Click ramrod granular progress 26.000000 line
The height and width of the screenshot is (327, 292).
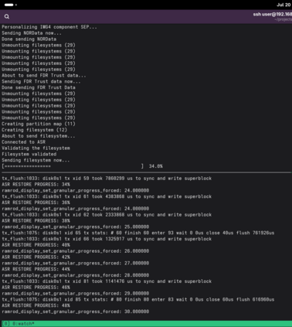click(76, 251)
